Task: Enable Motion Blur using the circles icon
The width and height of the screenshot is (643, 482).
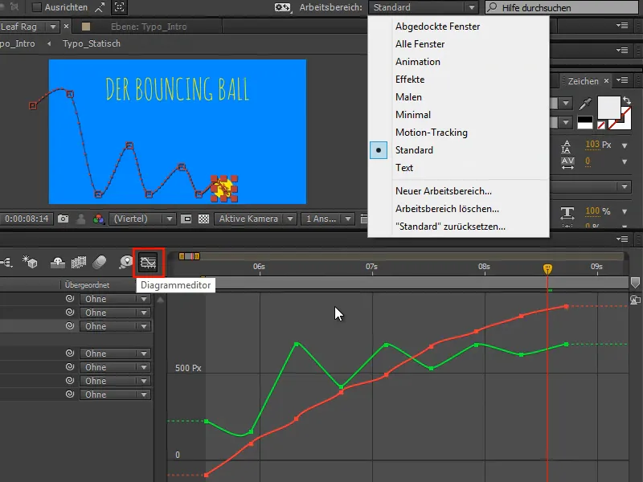Action: click(100, 261)
